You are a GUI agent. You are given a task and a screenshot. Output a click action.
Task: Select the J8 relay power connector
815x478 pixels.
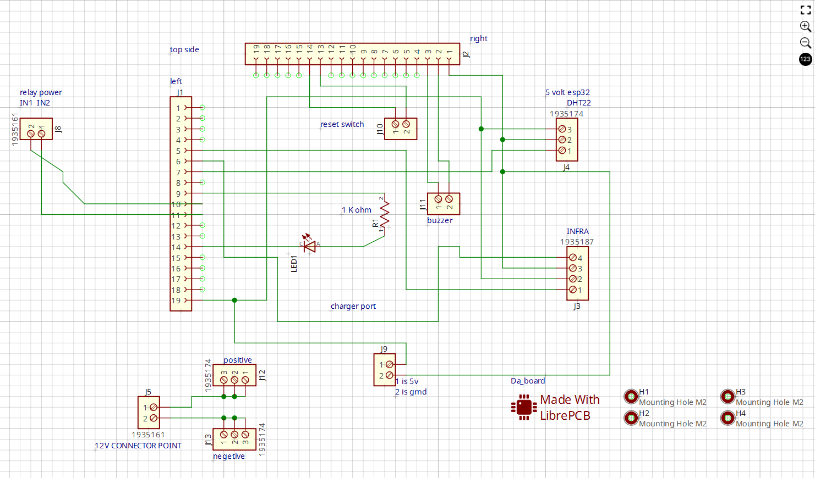pos(36,129)
